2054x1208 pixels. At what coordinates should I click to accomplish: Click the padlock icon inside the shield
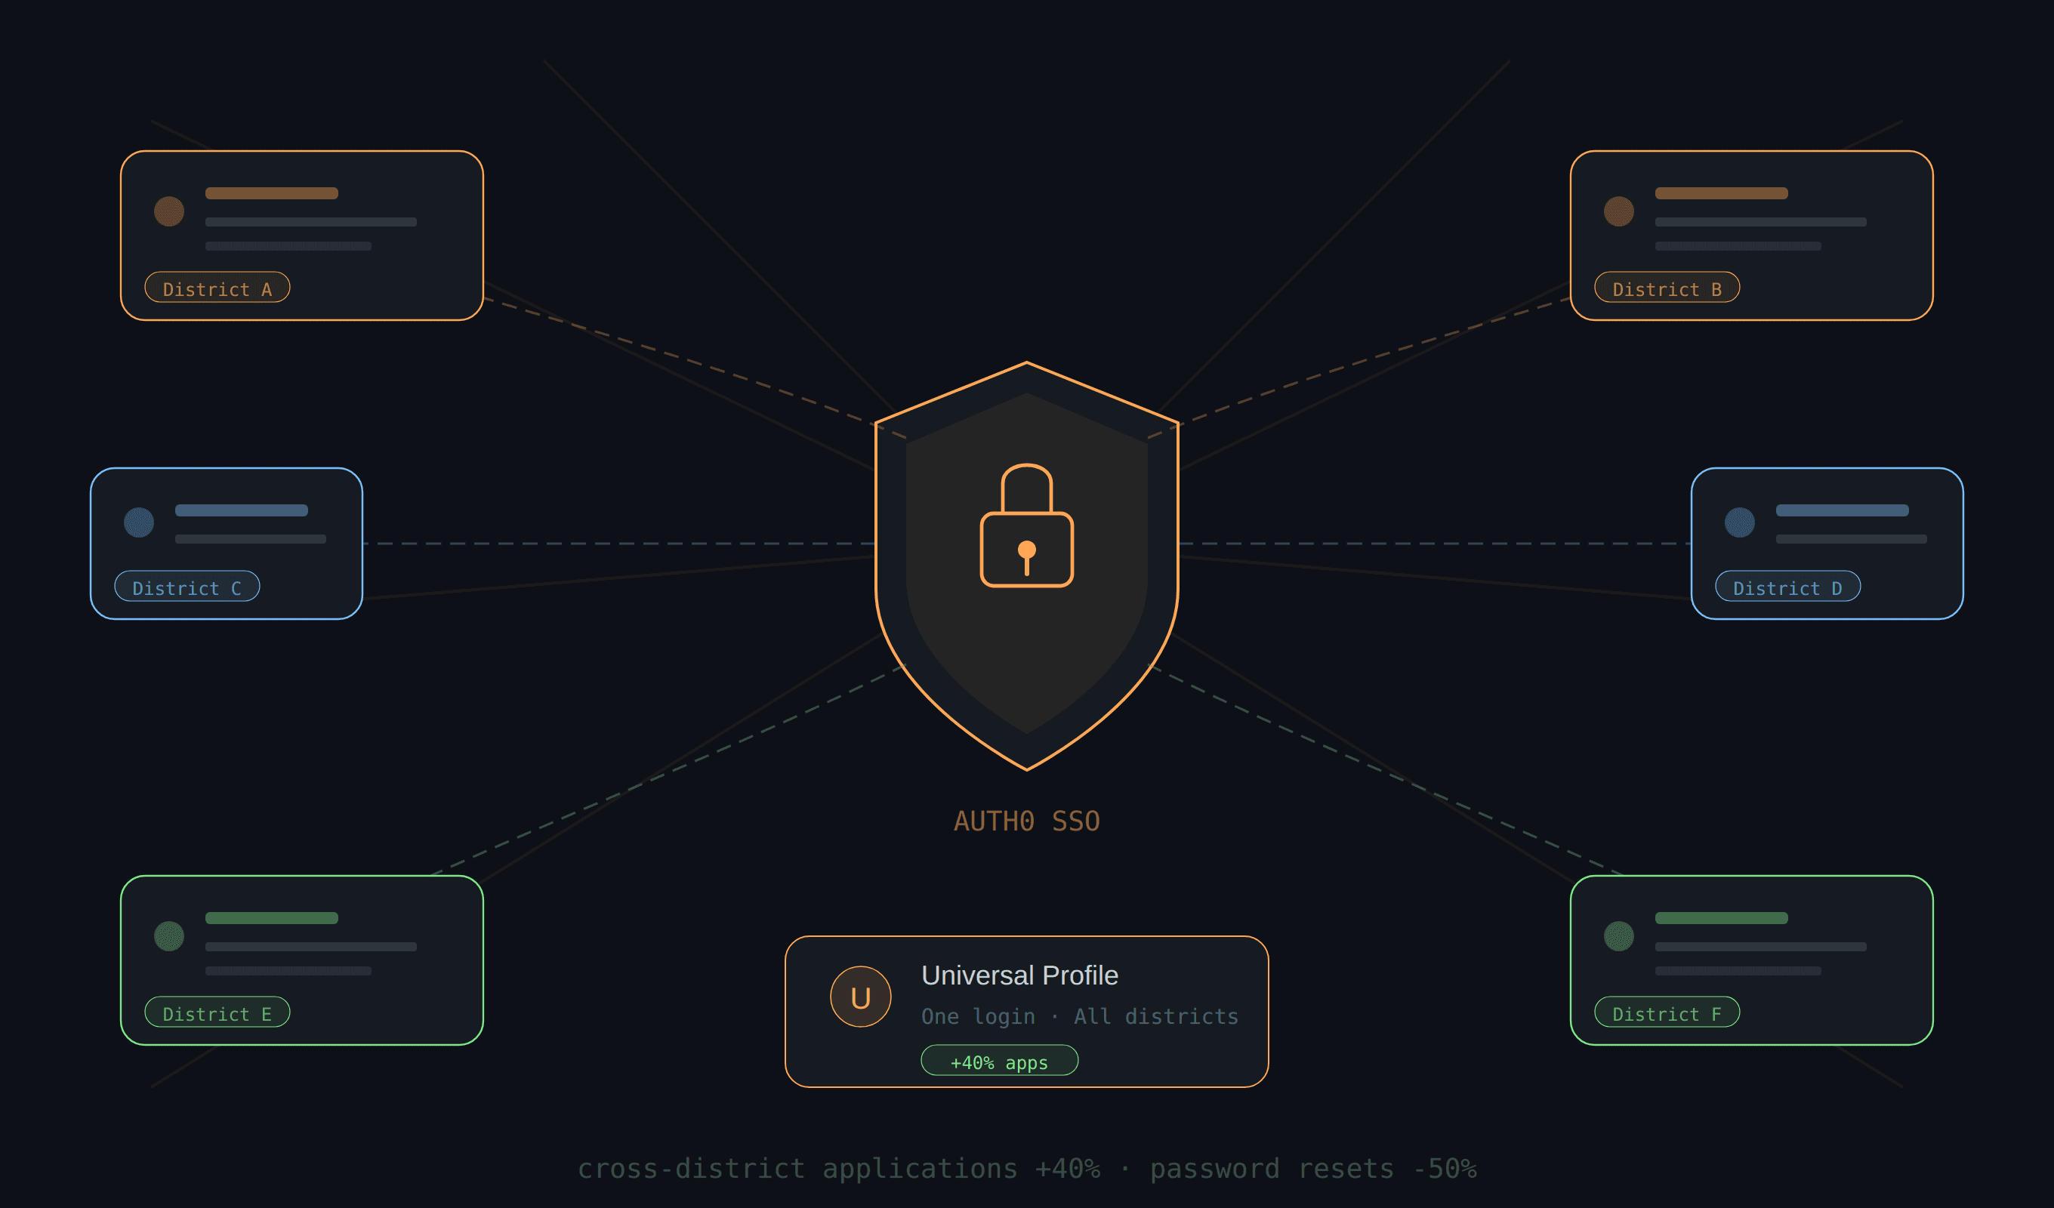coord(1026,525)
